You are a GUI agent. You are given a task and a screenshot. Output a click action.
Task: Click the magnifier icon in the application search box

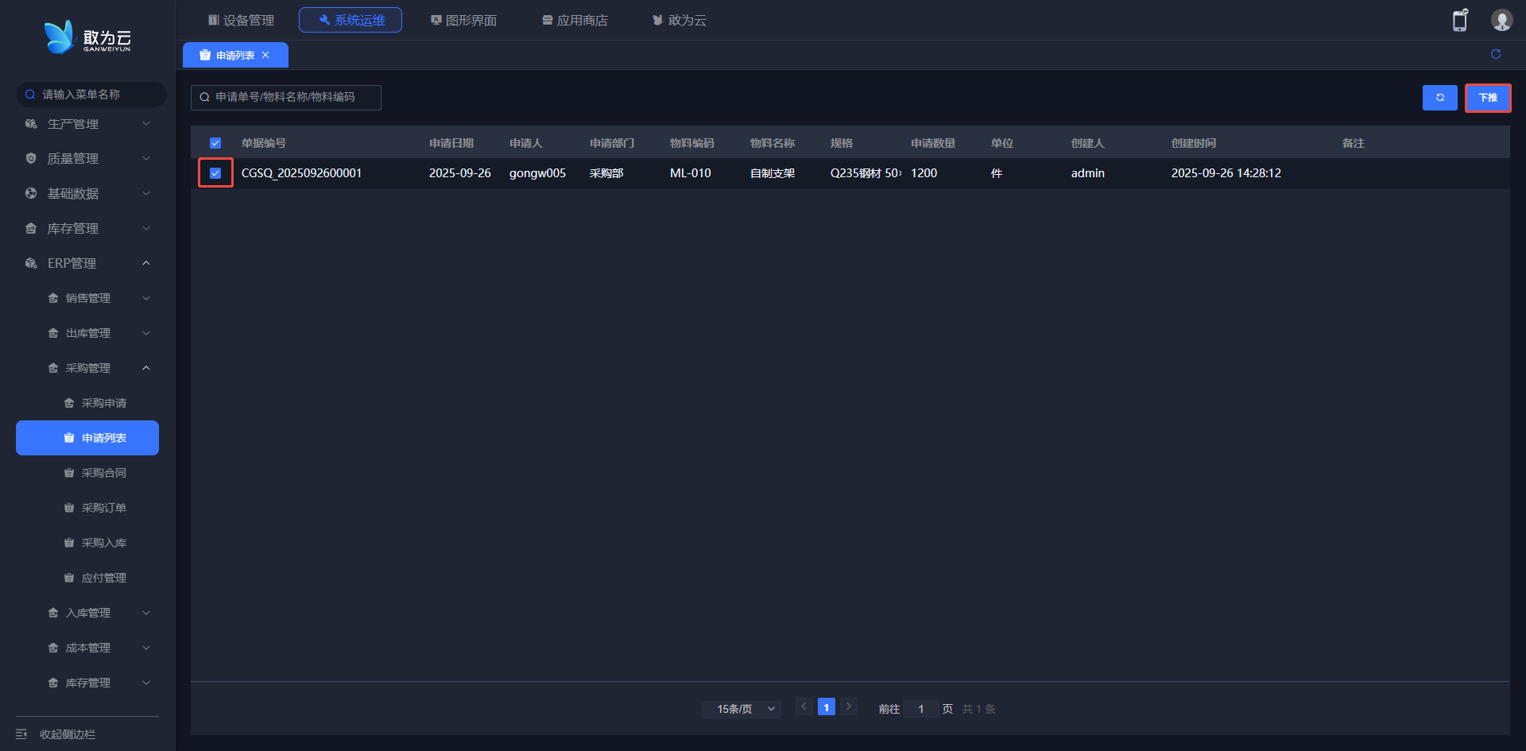click(x=204, y=97)
